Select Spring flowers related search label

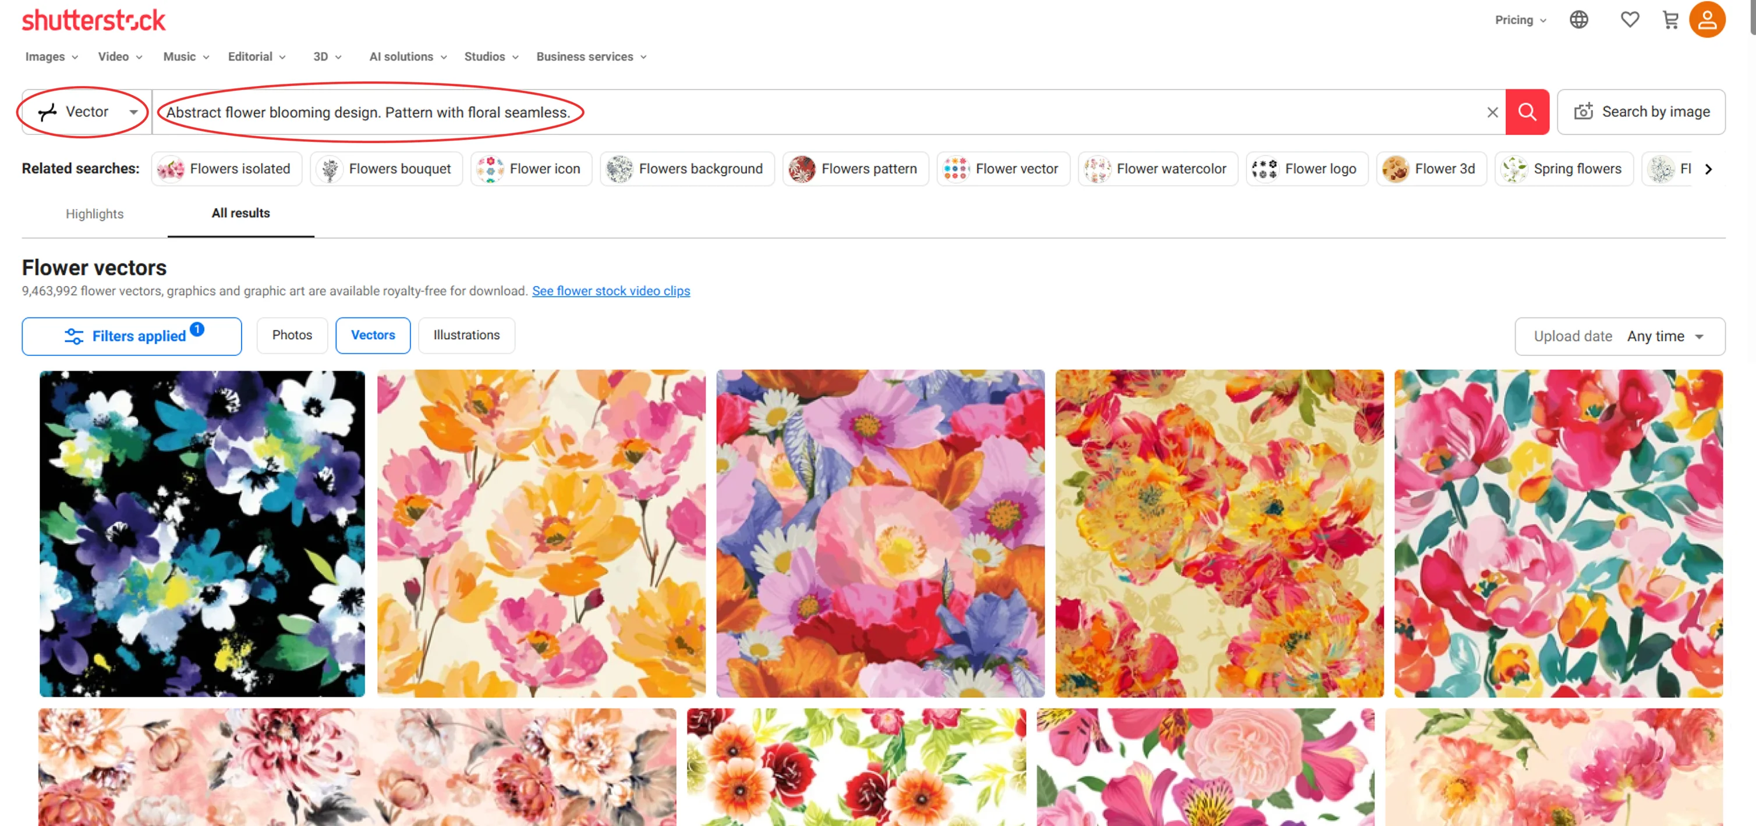tap(1577, 169)
